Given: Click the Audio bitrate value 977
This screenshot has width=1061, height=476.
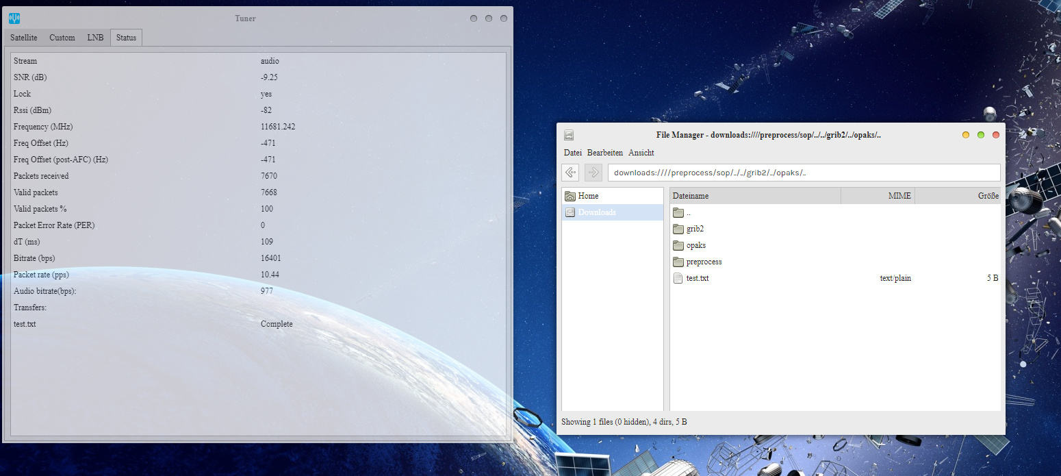Looking at the screenshot, I should [x=267, y=291].
